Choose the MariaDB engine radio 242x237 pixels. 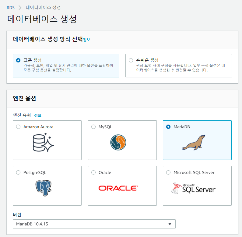168,127
